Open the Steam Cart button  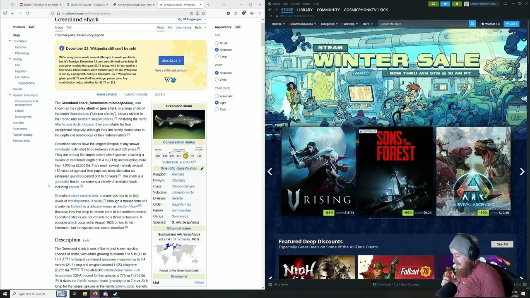[511, 24]
